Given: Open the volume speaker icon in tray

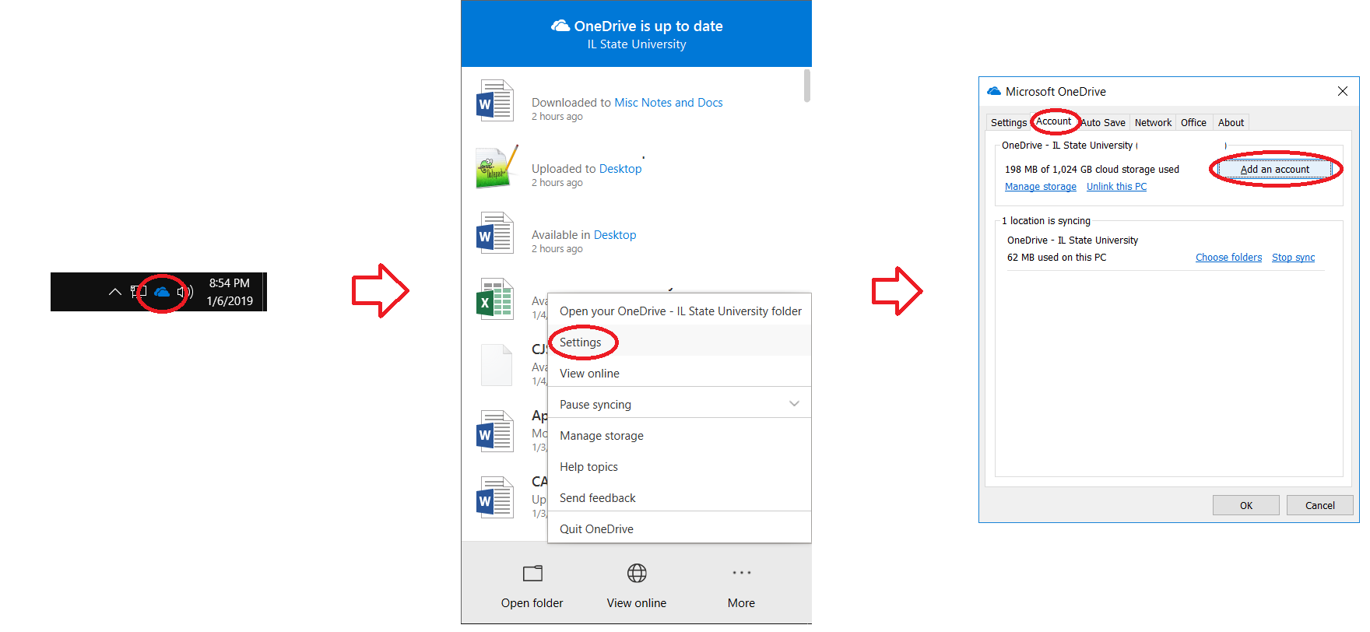Looking at the screenshot, I should pyautogui.click(x=184, y=292).
